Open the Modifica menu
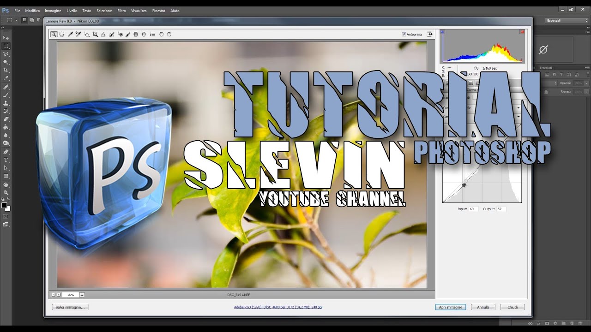 (x=32, y=11)
